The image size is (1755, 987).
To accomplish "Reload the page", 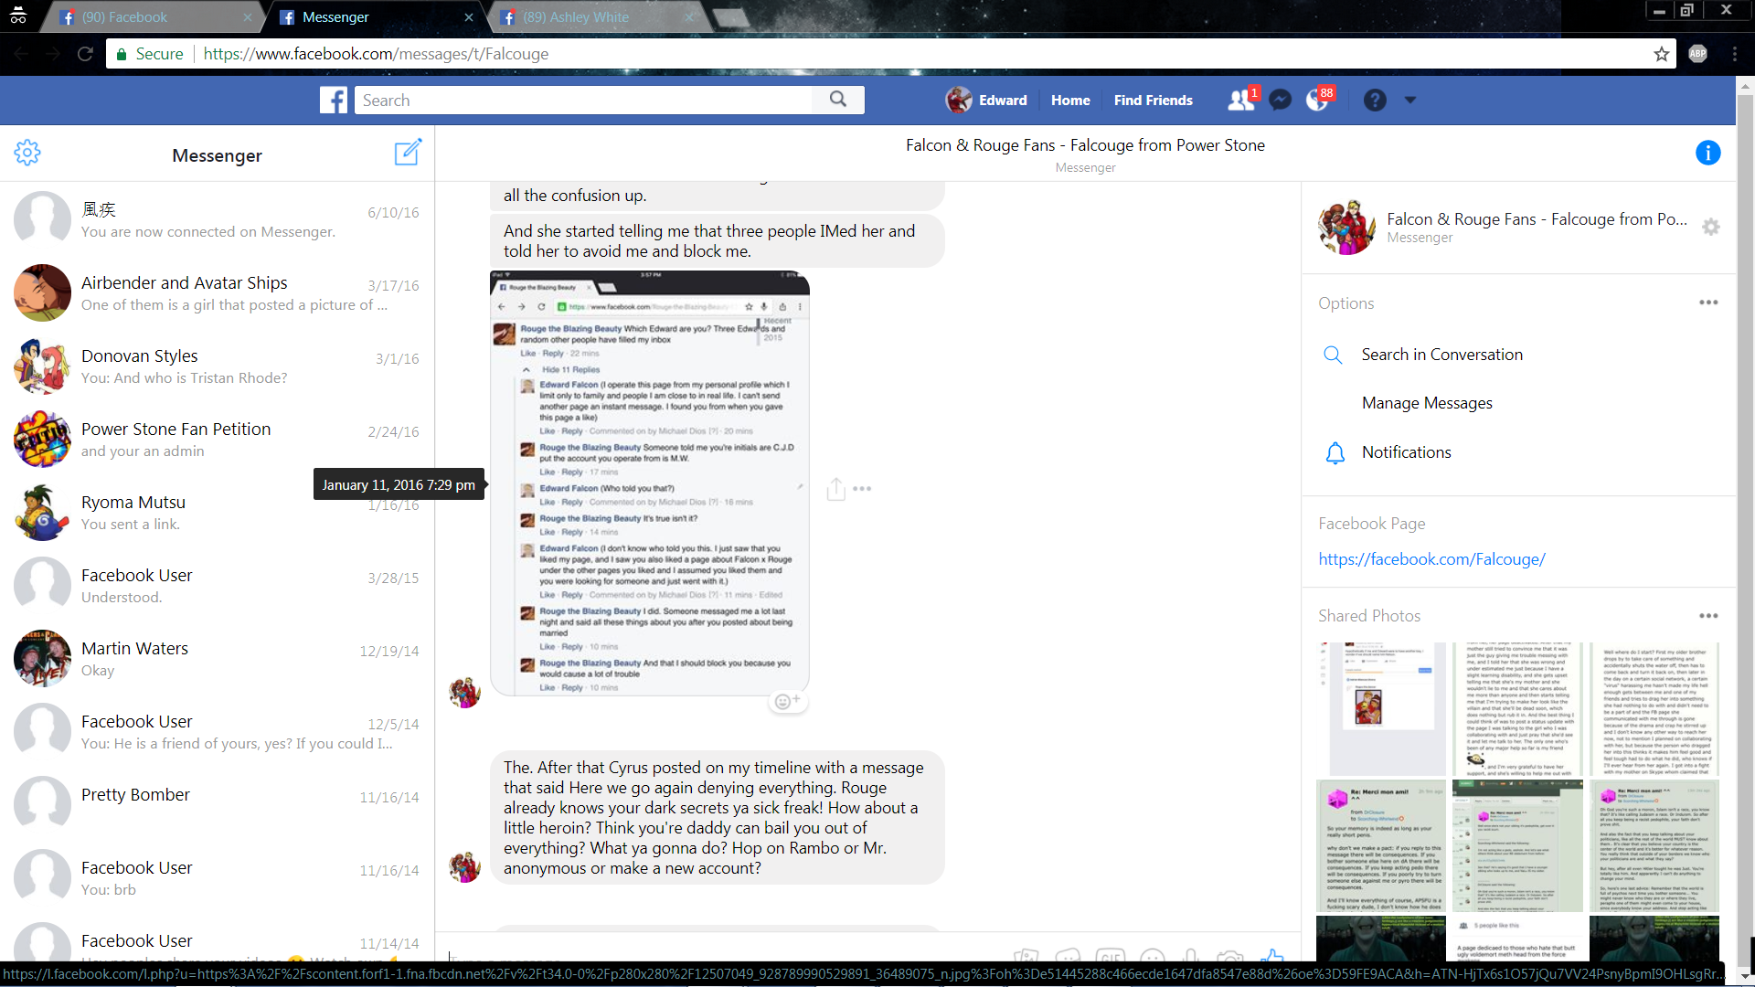I will (85, 54).
